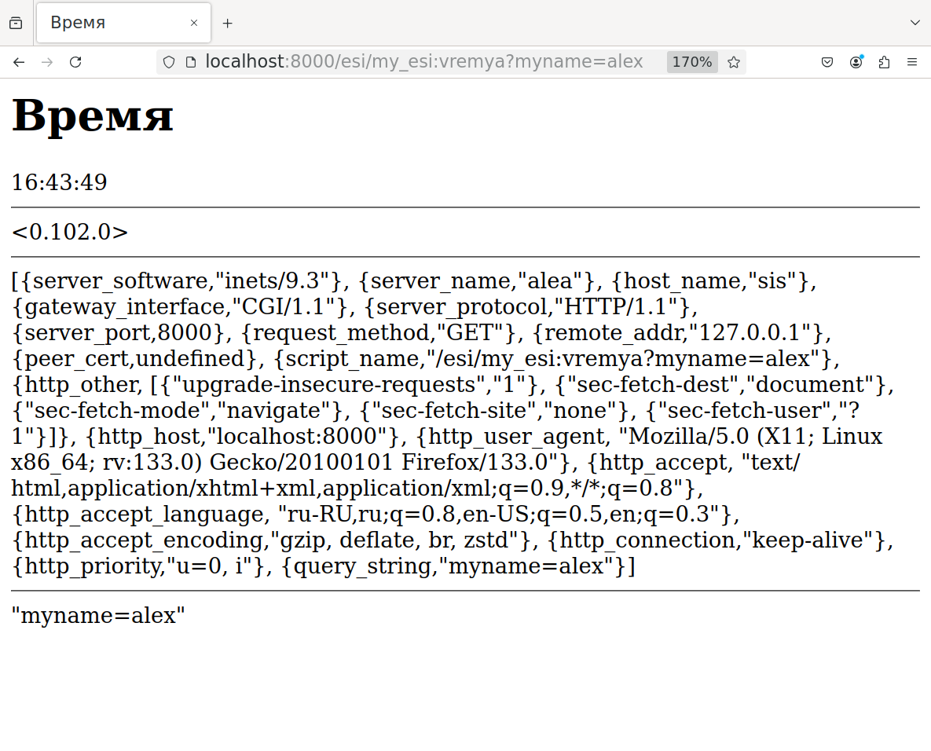This screenshot has height=751, width=931.
Task: Open the Save to Pocket icon
Action: [827, 62]
